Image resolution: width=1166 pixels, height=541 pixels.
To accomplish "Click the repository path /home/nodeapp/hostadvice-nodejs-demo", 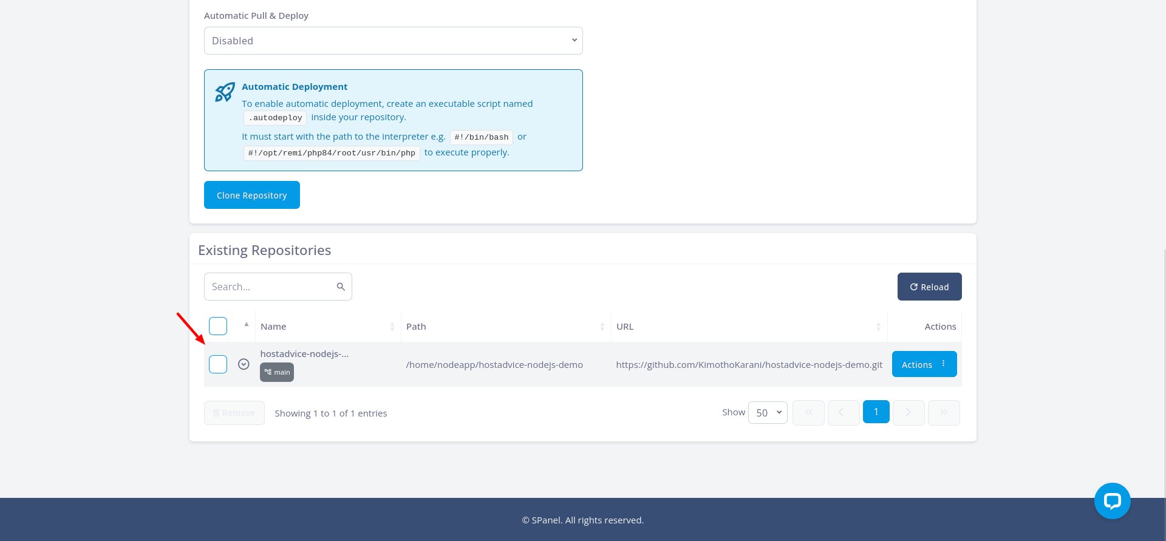I will [x=494, y=365].
